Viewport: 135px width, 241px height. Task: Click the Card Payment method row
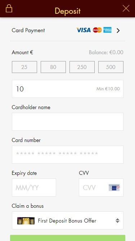(x=68, y=30)
